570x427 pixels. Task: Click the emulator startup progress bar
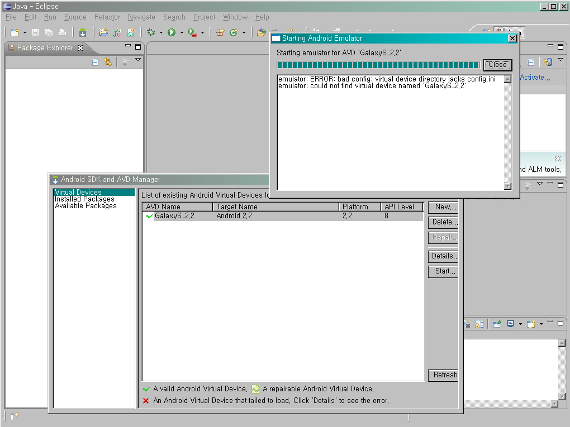378,65
